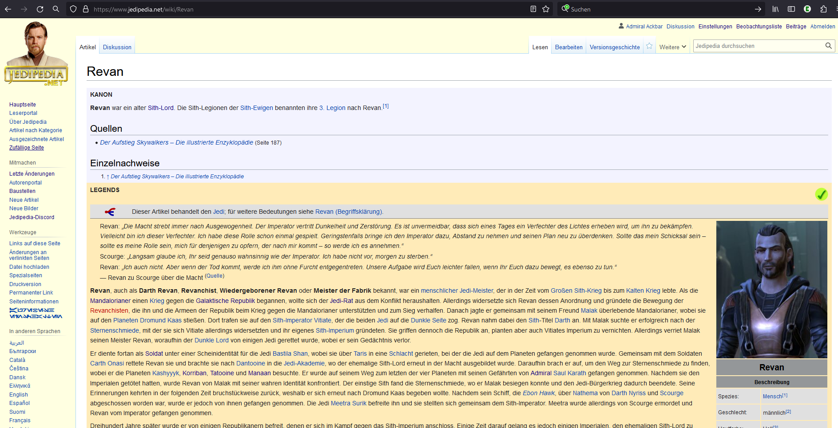Click the Jedipedia search magnifier button
This screenshot has height=428, width=838.
click(x=828, y=46)
